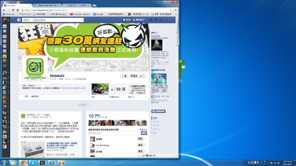
Task: Open notifications globe icon in Facebook header
Action: [160, 20]
